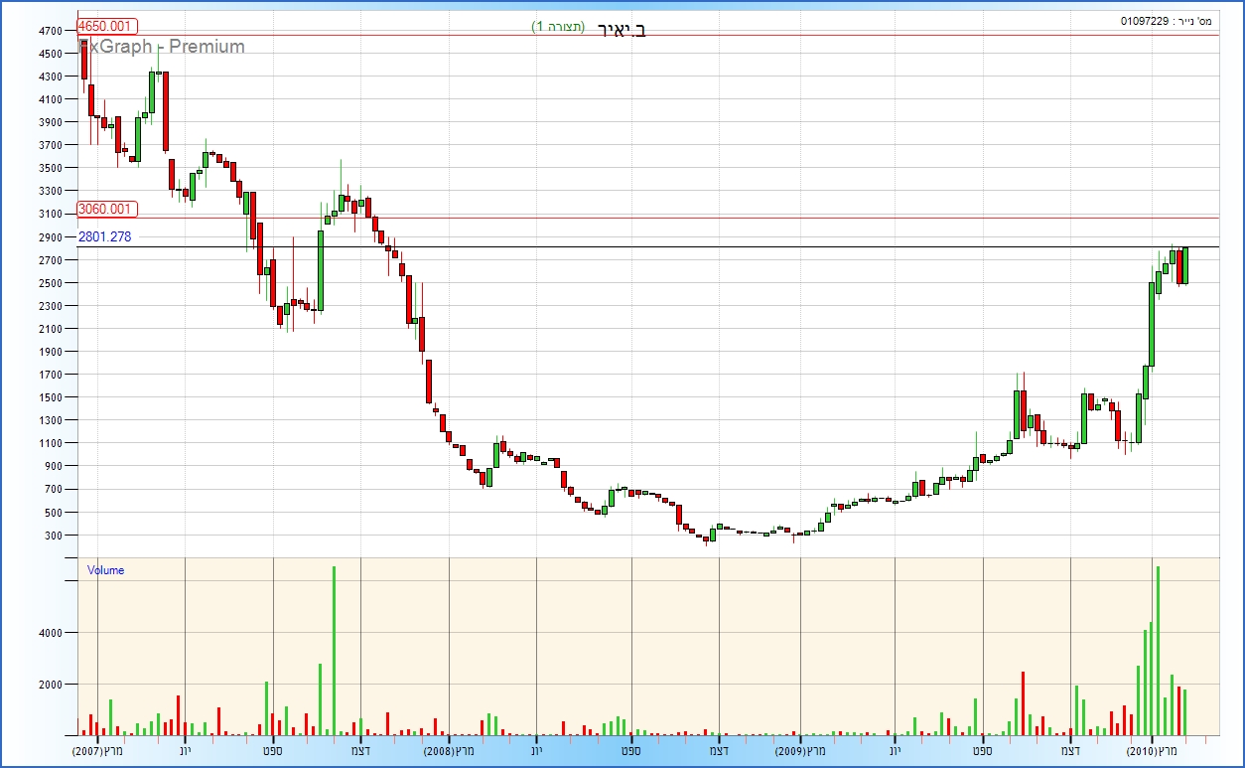The width and height of the screenshot is (1245, 768).
Task: Click the 3060.001 red price level label
Action: 106,210
